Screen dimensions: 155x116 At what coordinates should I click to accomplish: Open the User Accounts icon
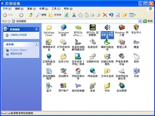coord(63,86)
